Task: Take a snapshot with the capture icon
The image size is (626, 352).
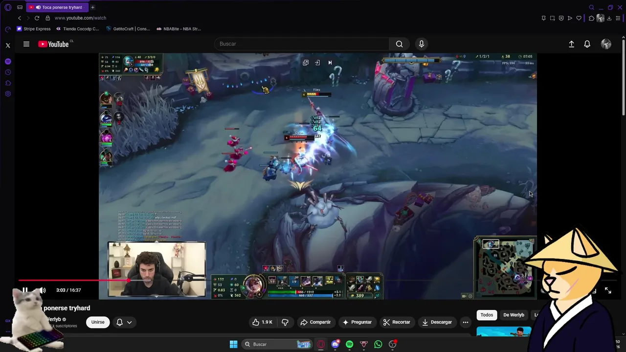Action: tap(552, 18)
